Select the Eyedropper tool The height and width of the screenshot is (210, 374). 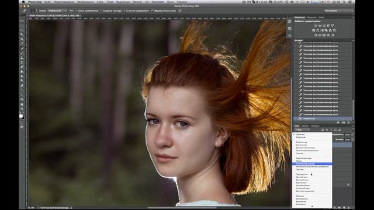(x=22, y=44)
